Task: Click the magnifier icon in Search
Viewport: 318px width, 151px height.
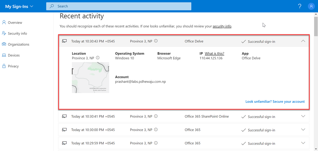Action: [52, 6]
